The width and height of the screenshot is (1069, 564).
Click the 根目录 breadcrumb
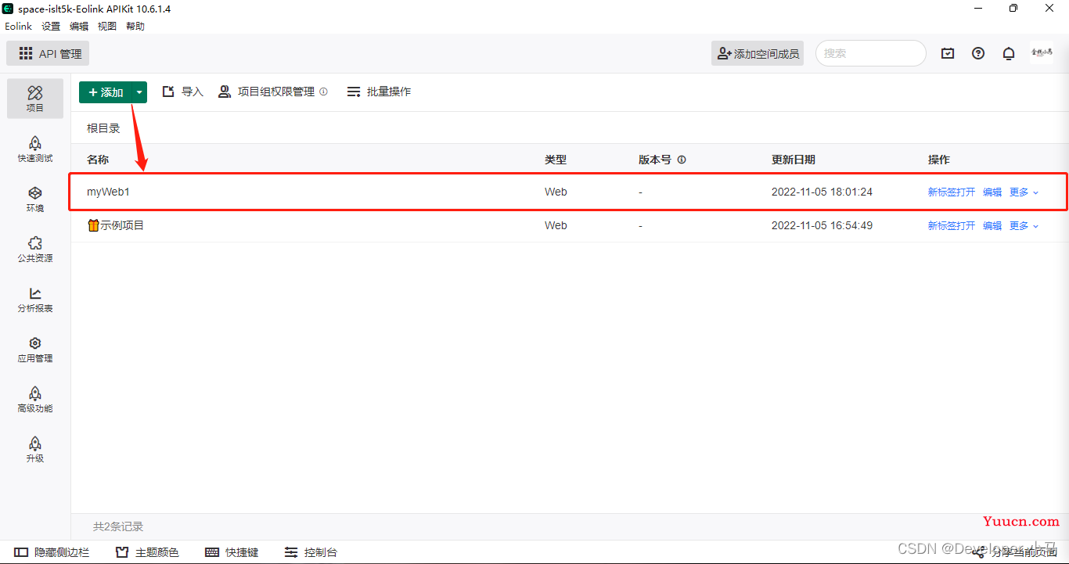click(x=103, y=128)
